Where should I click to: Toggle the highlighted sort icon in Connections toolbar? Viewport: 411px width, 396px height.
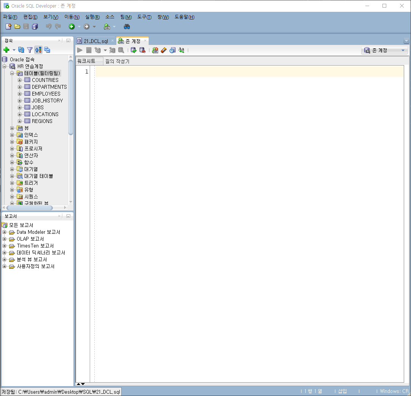(38, 50)
